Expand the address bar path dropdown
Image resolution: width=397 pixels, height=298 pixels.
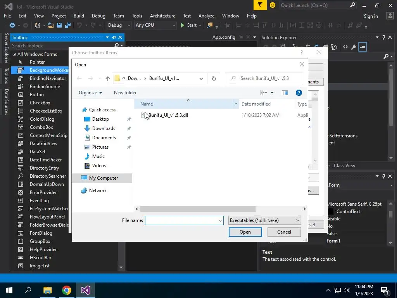(201, 78)
